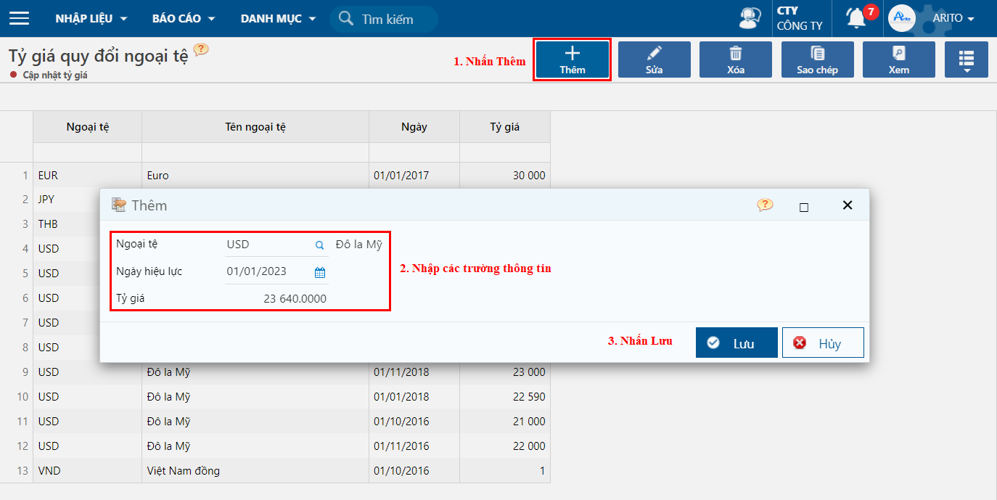Click the customer support headset icon
Image resolution: width=997 pixels, height=500 pixels.
coord(750,18)
